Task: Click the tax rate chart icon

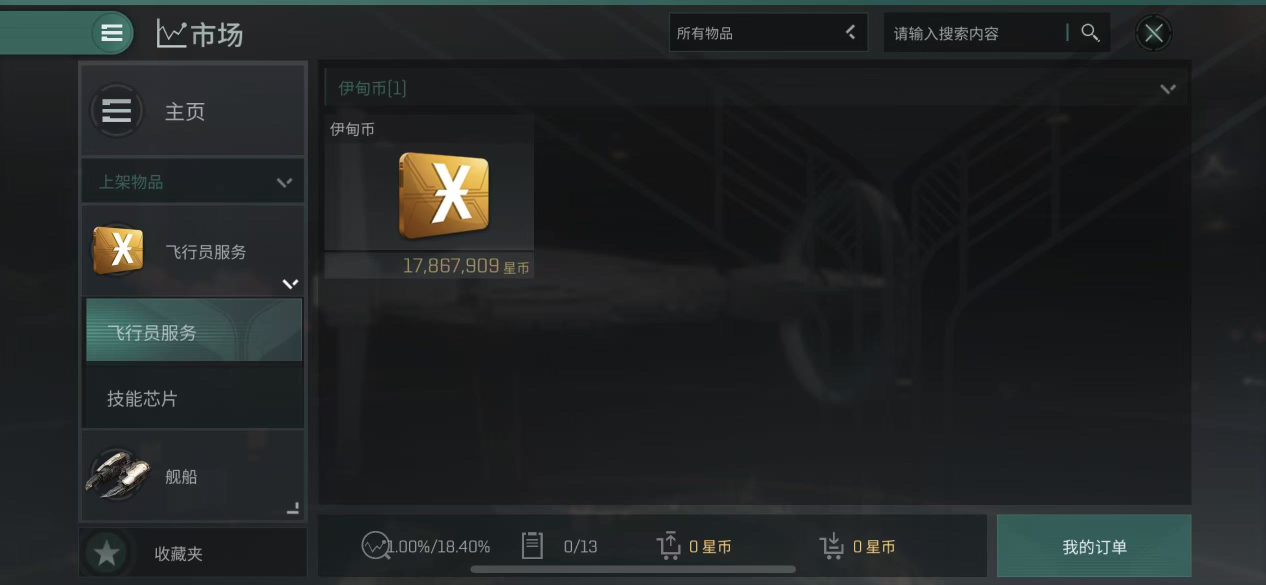Action: tap(375, 545)
